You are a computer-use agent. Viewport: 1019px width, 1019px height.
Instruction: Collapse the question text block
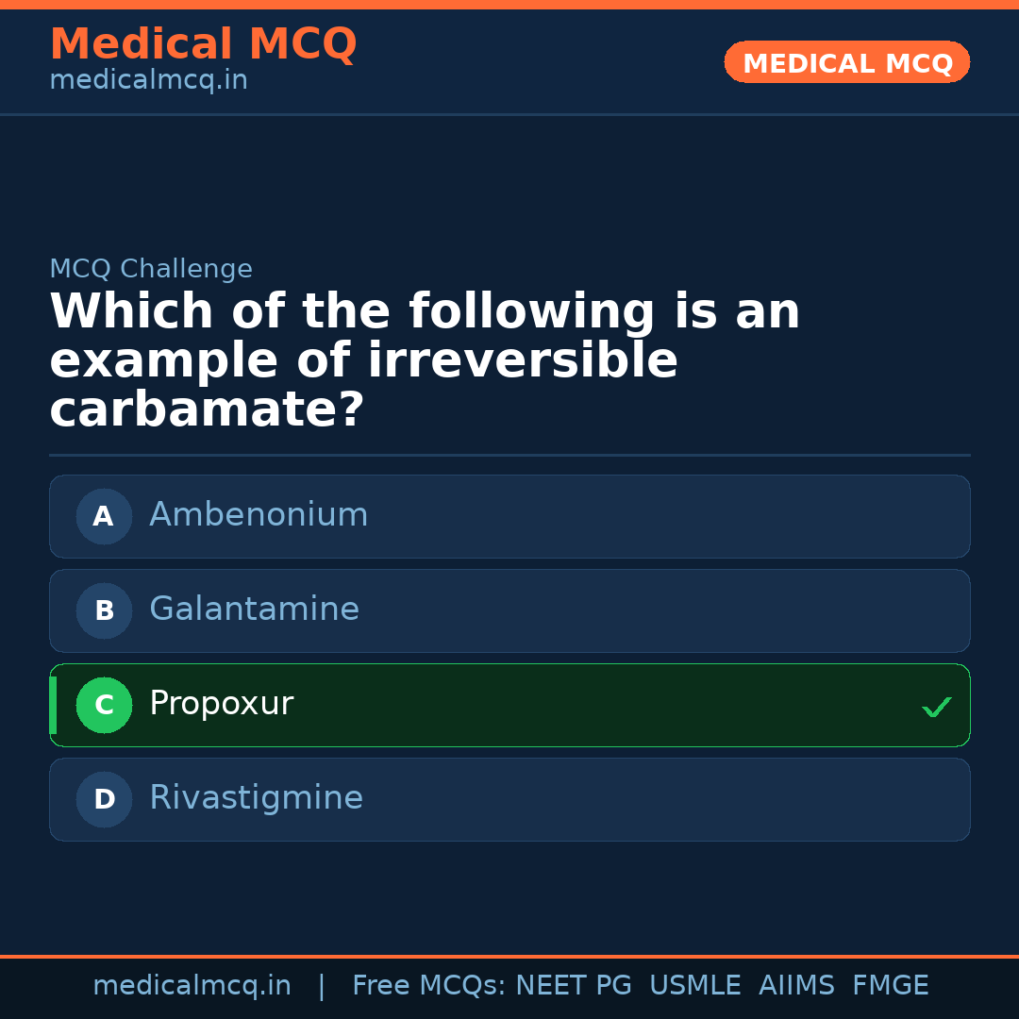pyautogui.click(x=425, y=359)
